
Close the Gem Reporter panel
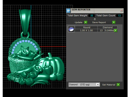(x=121, y=11)
